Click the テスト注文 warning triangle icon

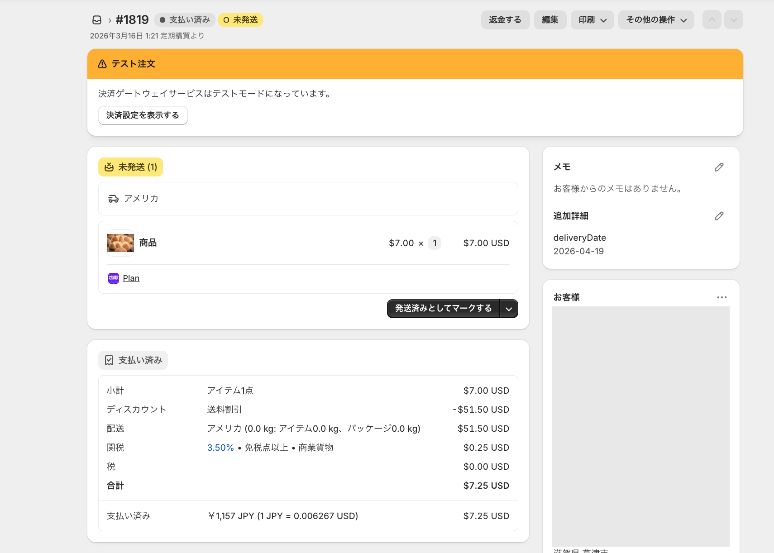[x=103, y=64]
